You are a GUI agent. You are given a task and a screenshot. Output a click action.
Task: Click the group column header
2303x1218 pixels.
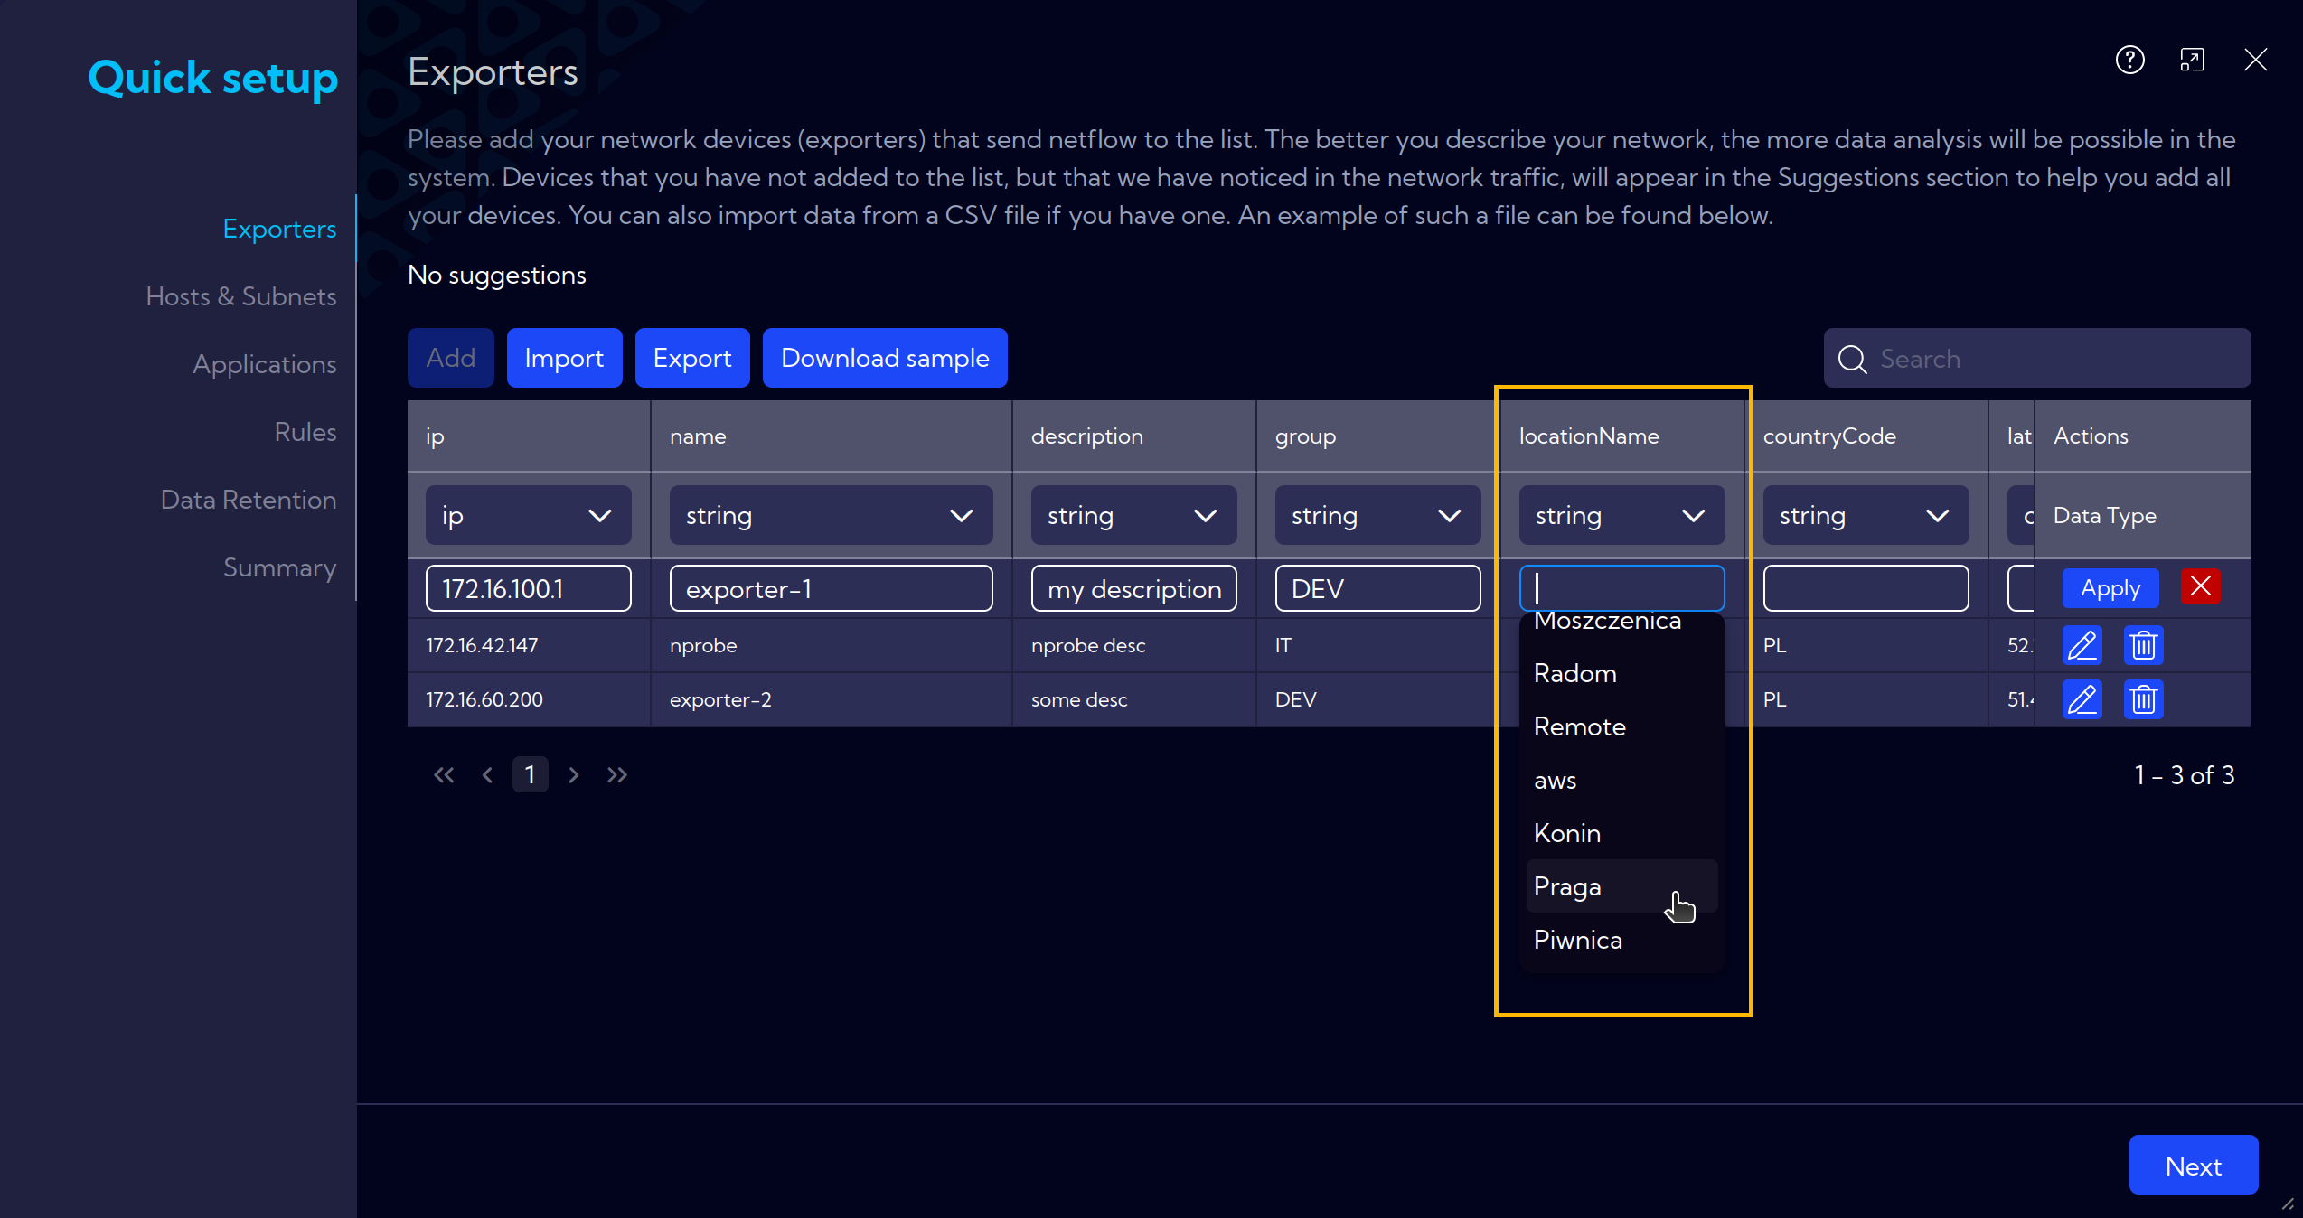click(1378, 436)
